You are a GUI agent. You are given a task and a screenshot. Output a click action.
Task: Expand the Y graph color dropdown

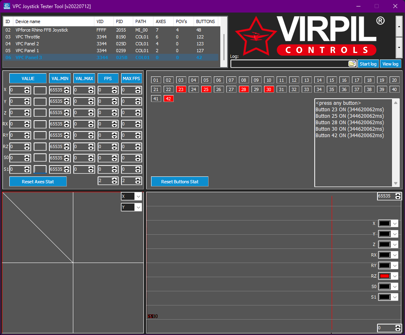[394, 234]
